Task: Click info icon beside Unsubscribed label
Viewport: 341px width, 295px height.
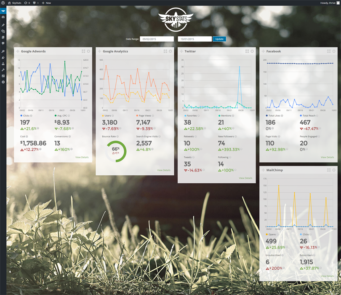Action: [x=282, y=255]
